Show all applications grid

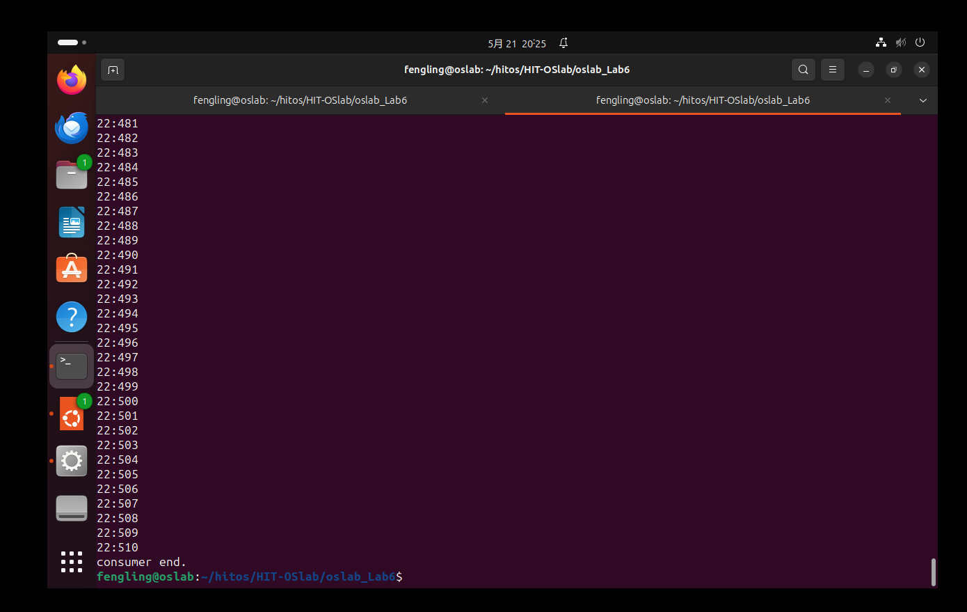[72, 561]
